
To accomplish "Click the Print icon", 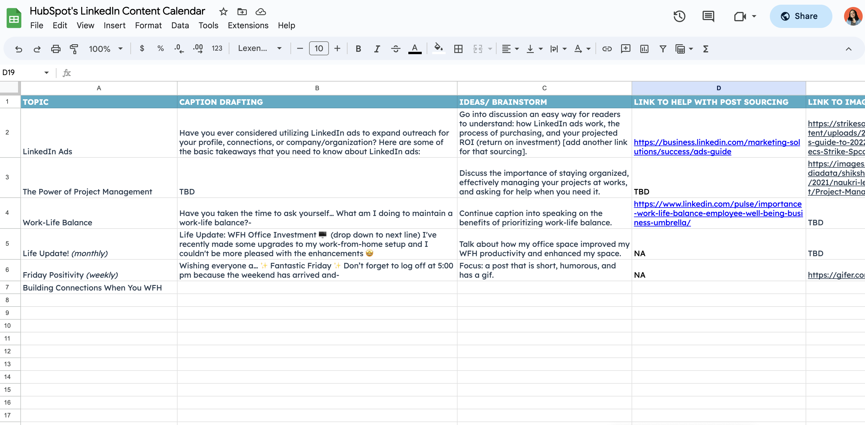I will pyautogui.click(x=55, y=49).
